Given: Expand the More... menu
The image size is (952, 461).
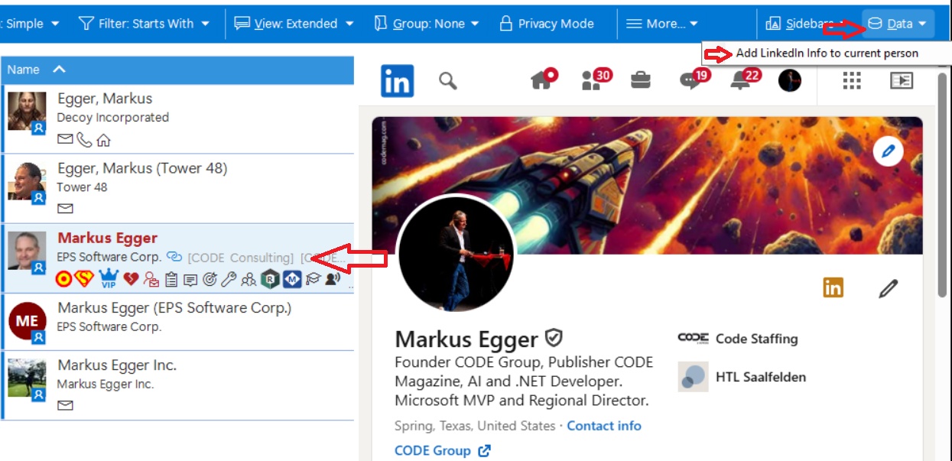Looking at the screenshot, I should pyautogui.click(x=662, y=24).
